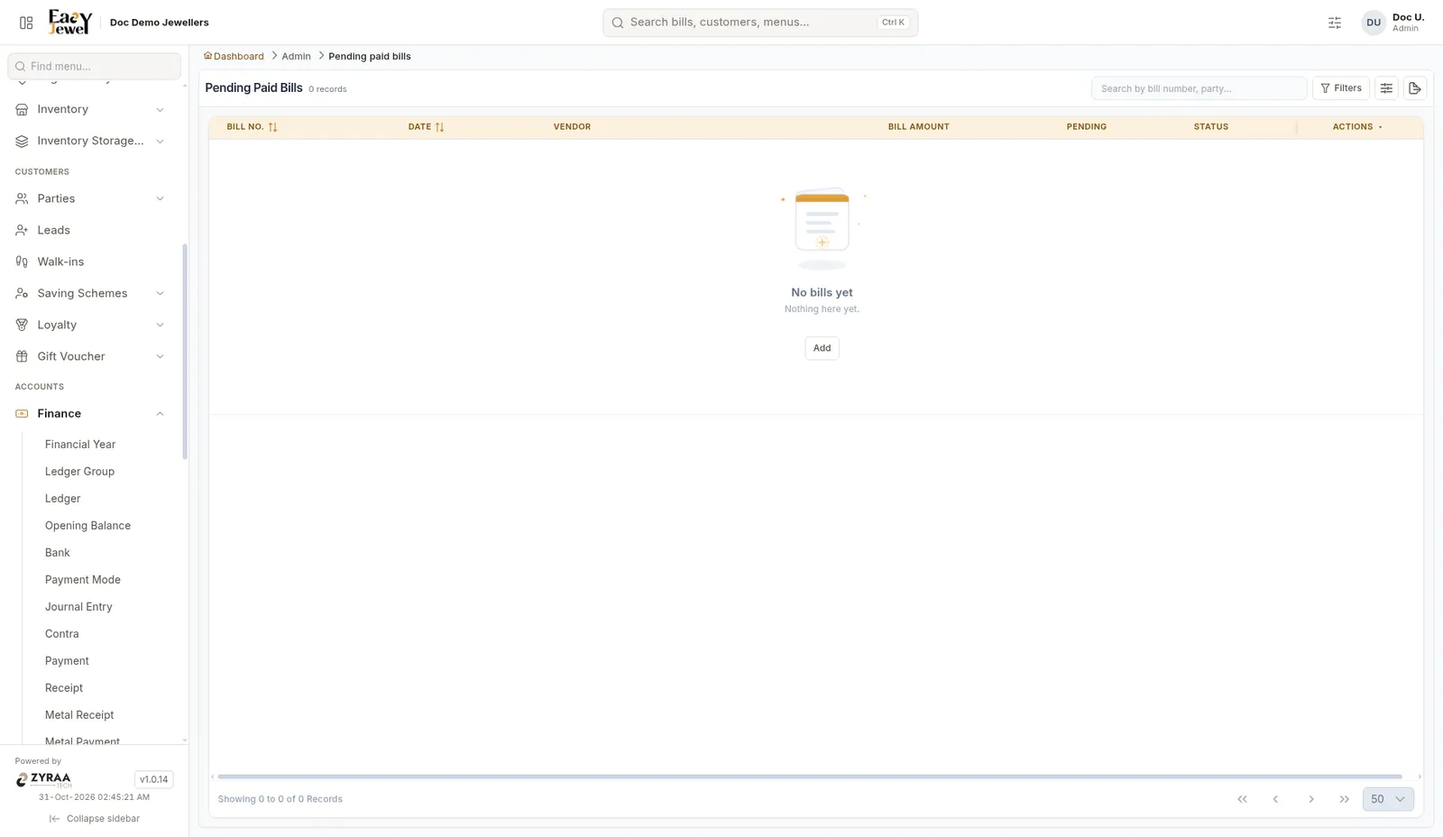
Task: Export records using the export icon
Action: pos(1415,88)
